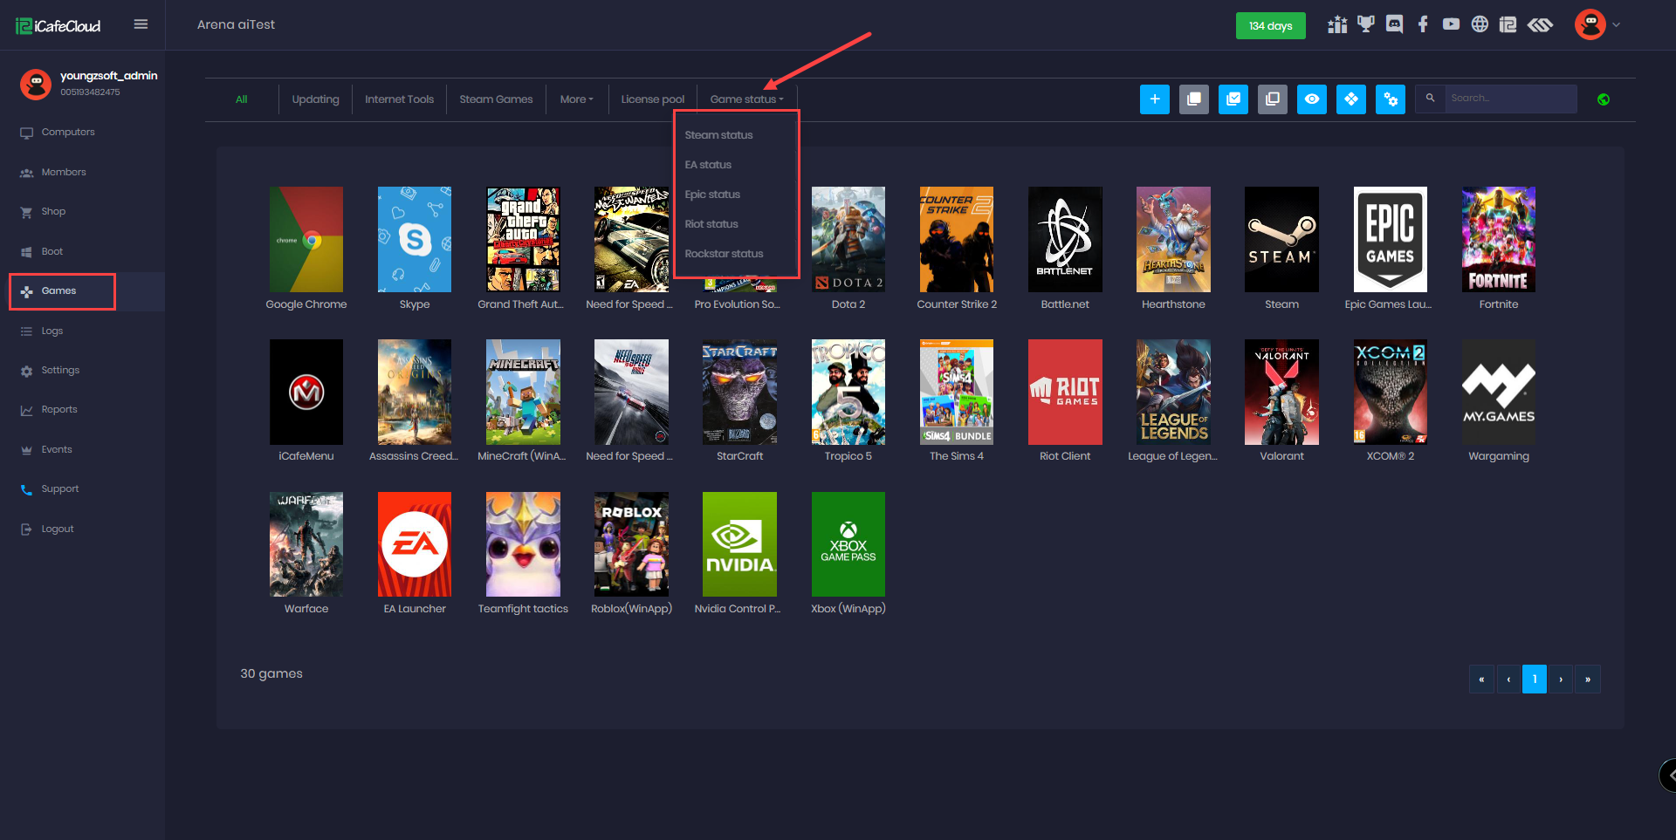The width and height of the screenshot is (1676, 840).
Task: Open Reports in the sidebar
Action: pos(59,410)
